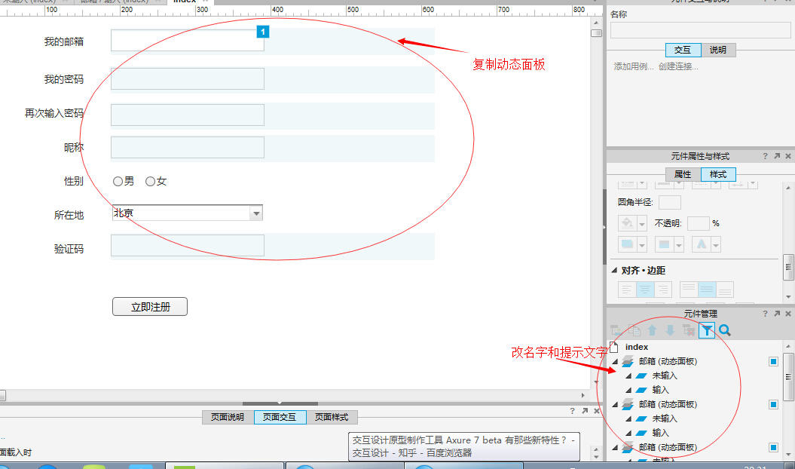The height and width of the screenshot is (469, 795).
Task: Click the 创建连接... link
Action: [678, 66]
